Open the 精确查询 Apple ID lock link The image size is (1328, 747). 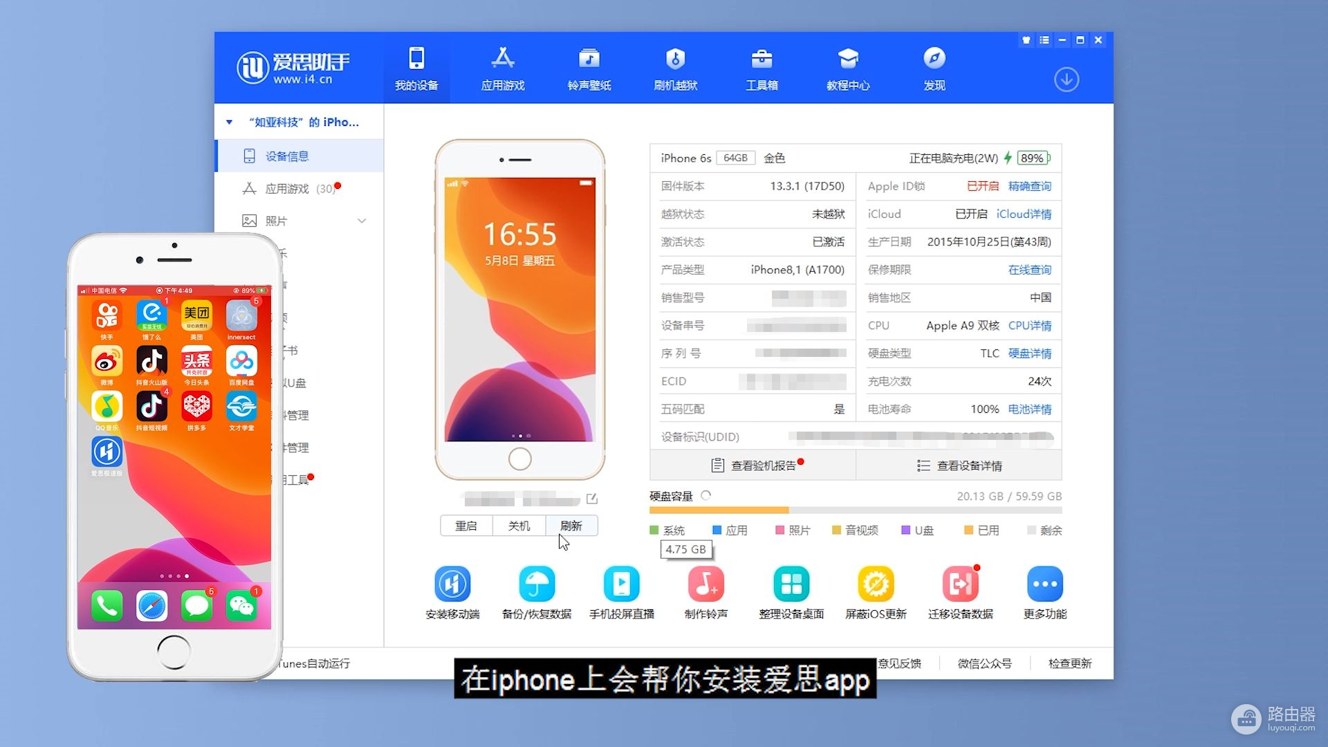point(1029,186)
